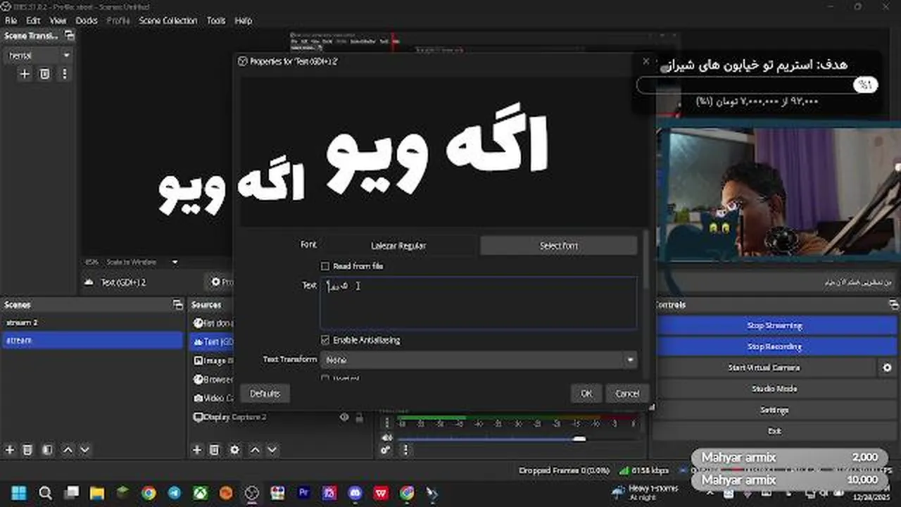Image resolution: width=901 pixels, height=507 pixels.
Task: Add a new source with the plus icon
Action: (197, 449)
